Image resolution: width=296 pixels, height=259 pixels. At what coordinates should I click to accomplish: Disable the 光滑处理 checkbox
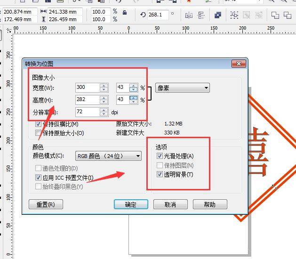click(x=159, y=156)
